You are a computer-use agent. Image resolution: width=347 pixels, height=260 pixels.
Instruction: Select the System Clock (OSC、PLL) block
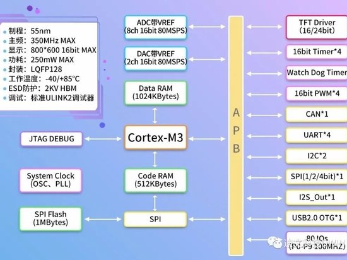50,180
